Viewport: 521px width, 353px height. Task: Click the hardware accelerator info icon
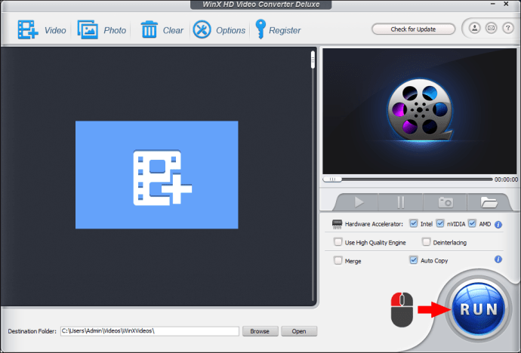(x=498, y=225)
